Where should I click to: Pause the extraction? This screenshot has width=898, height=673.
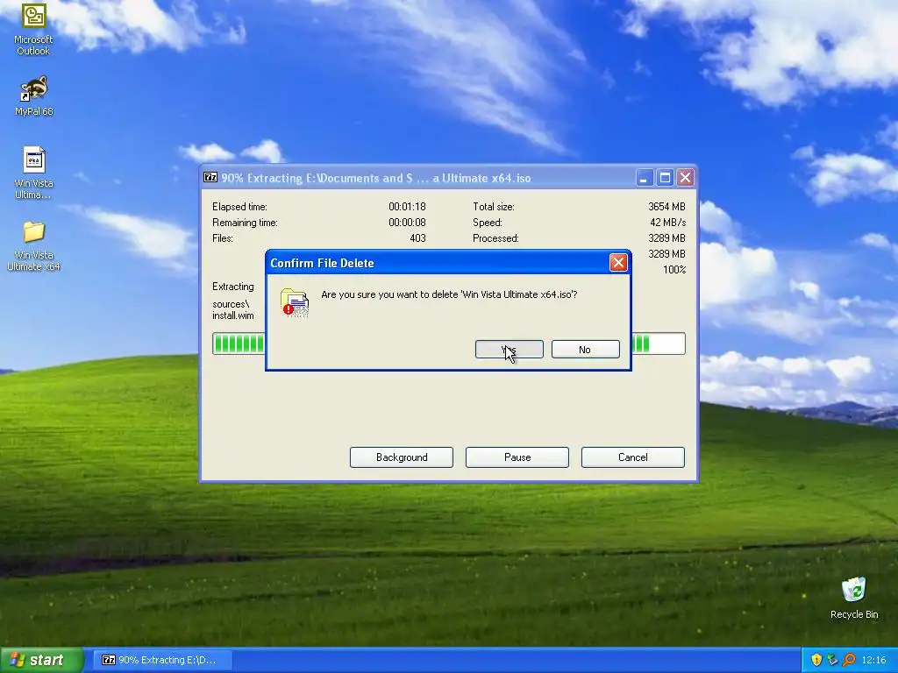pyautogui.click(x=517, y=457)
